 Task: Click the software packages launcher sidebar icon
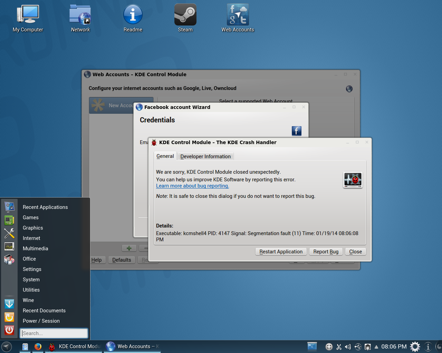9,260
